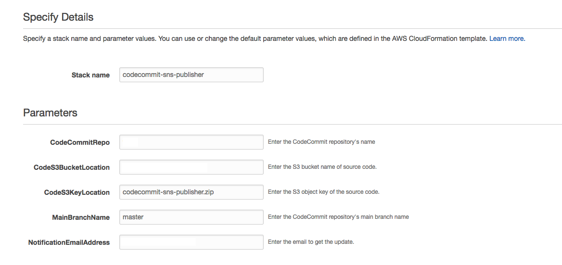Click the Stack name label
562x265 pixels.
coord(90,75)
